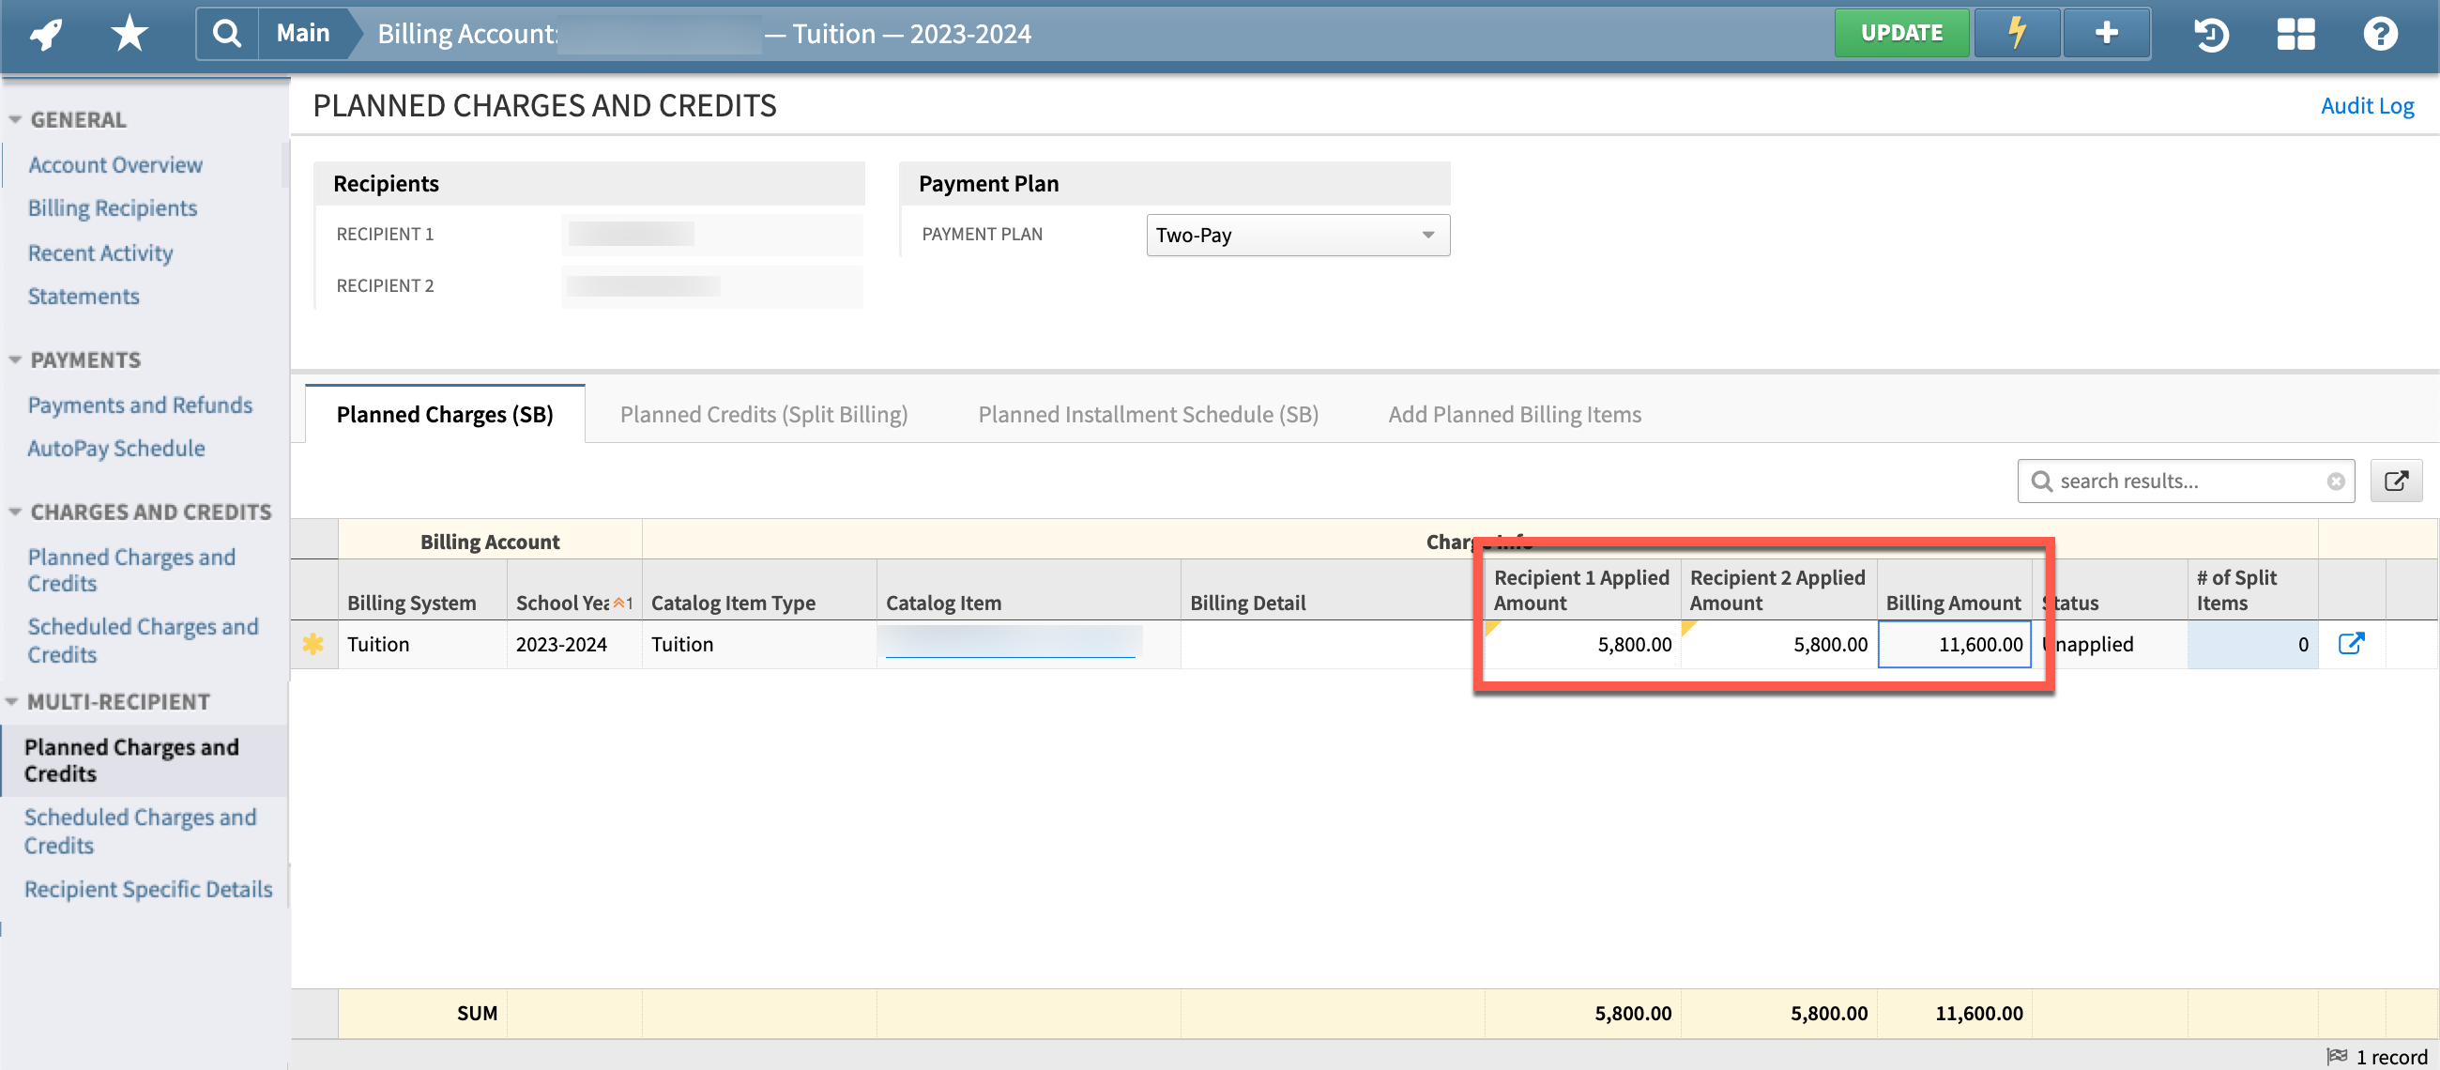Click the asterisk icon on the Tuition row
Image resolution: width=2440 pixels, height=1070 pixels.
[x=313, y=644]
